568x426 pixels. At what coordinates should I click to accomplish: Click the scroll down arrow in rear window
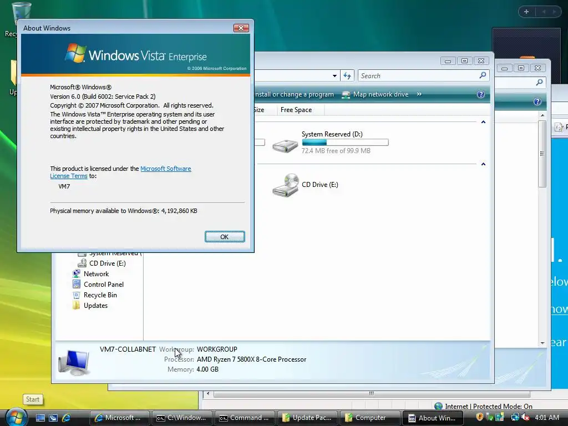pyautogui.click(x=542, y=343)
